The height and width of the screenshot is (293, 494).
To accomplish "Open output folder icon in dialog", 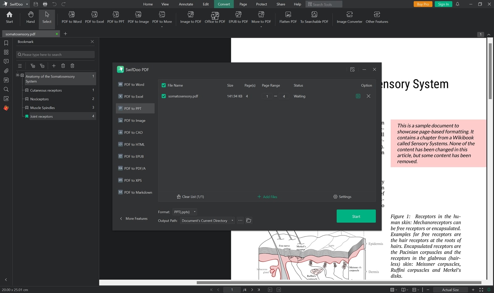I will pyautogui.click(x=249, y=220).
